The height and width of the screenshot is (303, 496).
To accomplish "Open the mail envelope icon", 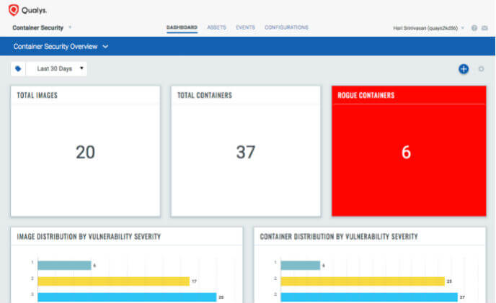I will 484,28.
